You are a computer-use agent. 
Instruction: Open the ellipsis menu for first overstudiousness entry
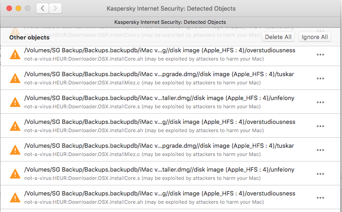320,55
